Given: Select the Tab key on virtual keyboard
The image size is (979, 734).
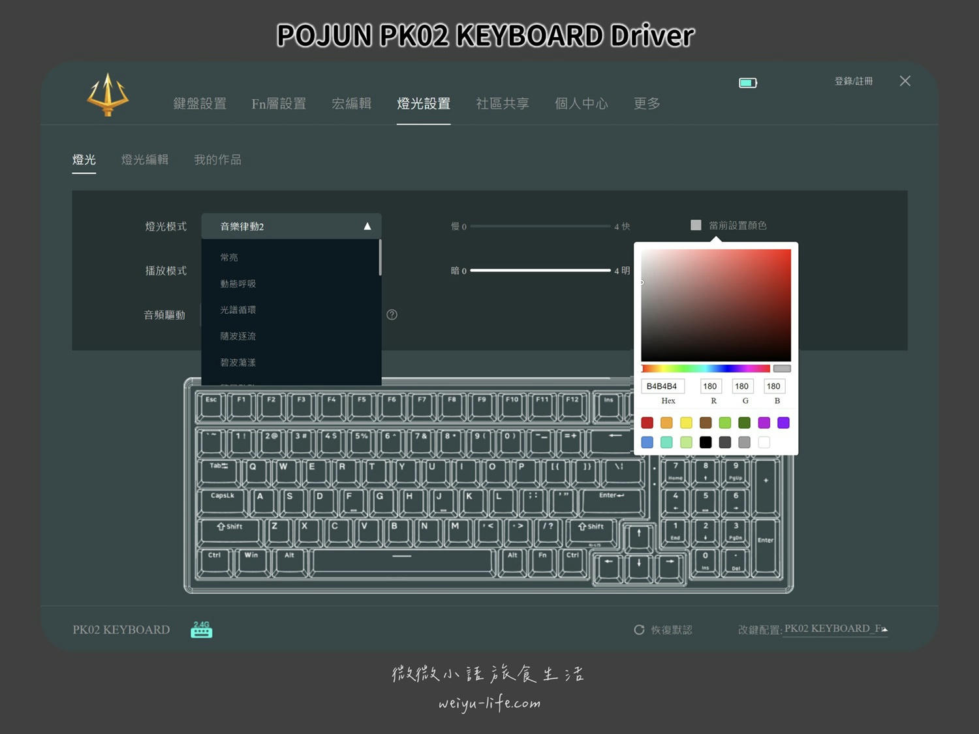Looking at the screenshot, I should (219, 472).
